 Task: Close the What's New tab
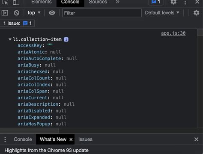click(71, 139)
